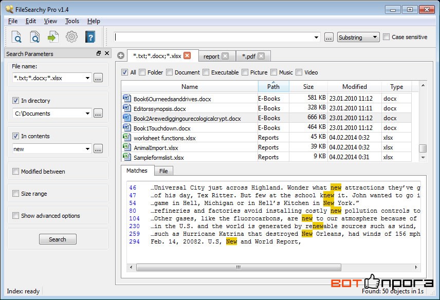The image size is (440, 300).
Task: Expand the top search box history dropdown
Action: point(316,37)
